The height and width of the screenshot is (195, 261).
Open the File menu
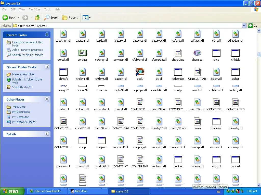tap(4, 9)
